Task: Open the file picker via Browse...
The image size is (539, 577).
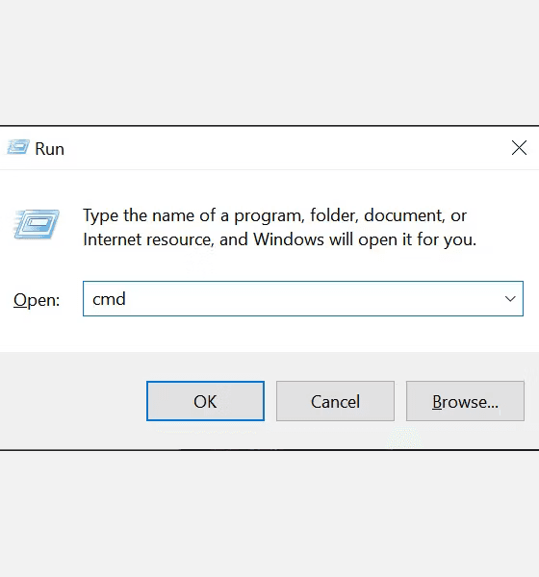Action: [465, 401]
